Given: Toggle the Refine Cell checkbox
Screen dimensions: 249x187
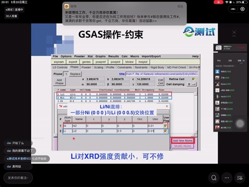Looking at the screenshot, I should coord(193,79).
